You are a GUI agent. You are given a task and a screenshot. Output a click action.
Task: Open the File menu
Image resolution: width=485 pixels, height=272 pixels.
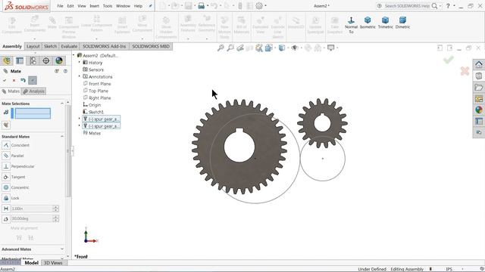pos(61,6)
